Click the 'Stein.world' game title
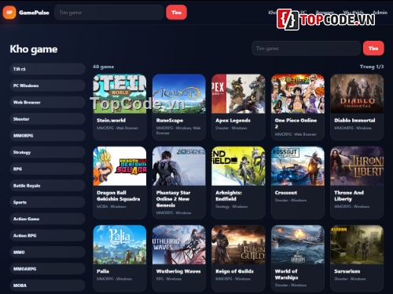The height and width of the screenshot is (294, 393). coord(111,121)
